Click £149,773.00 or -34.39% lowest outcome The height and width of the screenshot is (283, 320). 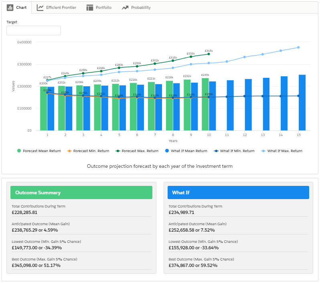(x=37, y=248)
